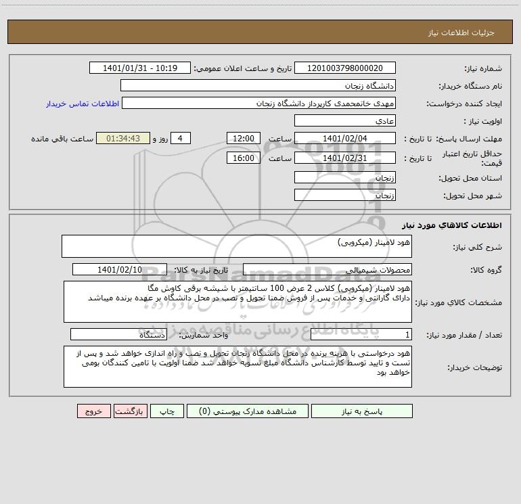Click the label مهلت ارسال پاسخ
This screenshot has height=504, width=521.
click(x=469, y=139)
